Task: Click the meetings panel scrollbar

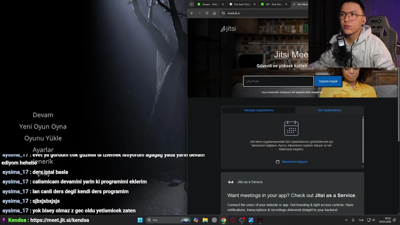Action: coord(363,141)
